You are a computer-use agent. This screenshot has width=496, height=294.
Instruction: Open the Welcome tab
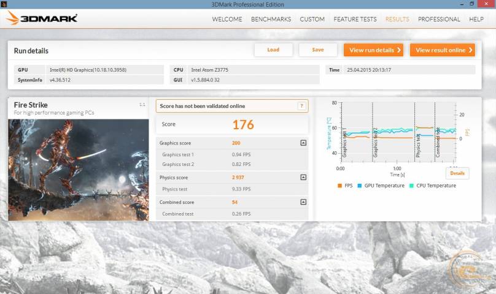pyautogui.click(x=227, y=19)
